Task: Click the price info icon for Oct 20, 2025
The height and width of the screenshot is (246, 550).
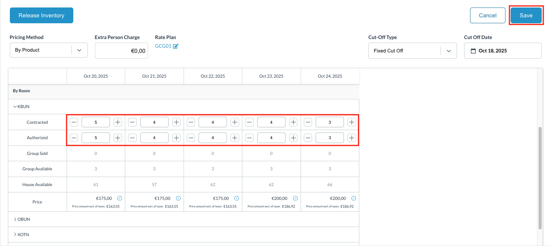Action: pos(120,198)
